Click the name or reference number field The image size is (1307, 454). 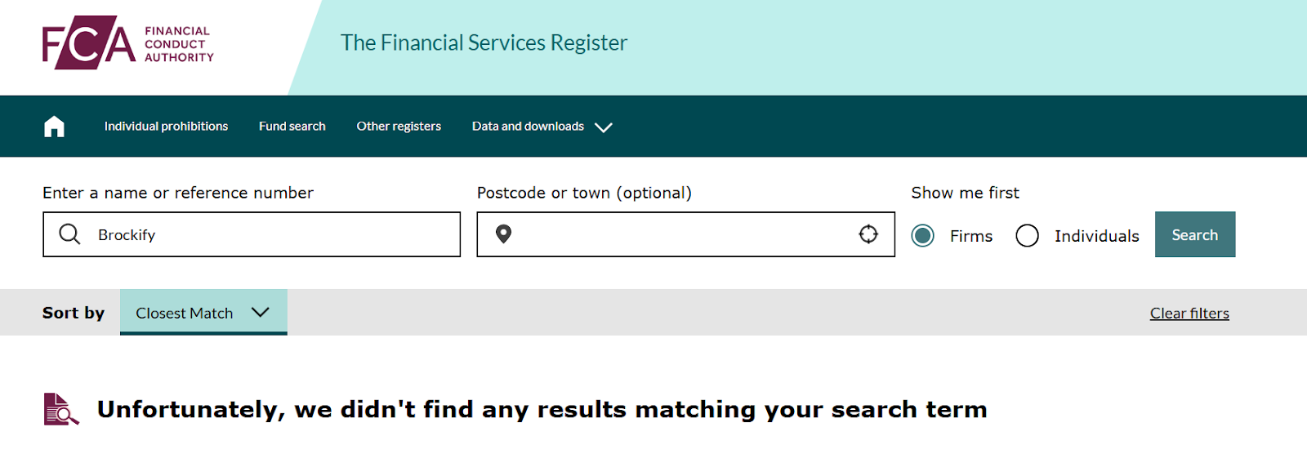(270, 235)
